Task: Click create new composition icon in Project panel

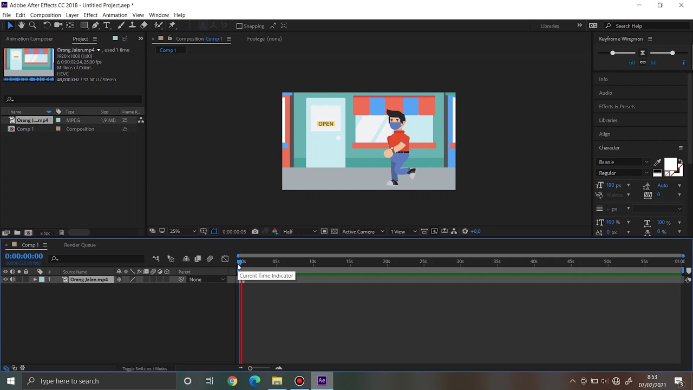Action: (28, 233)
